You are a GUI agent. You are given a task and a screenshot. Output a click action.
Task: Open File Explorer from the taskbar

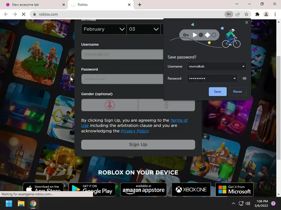21,203
